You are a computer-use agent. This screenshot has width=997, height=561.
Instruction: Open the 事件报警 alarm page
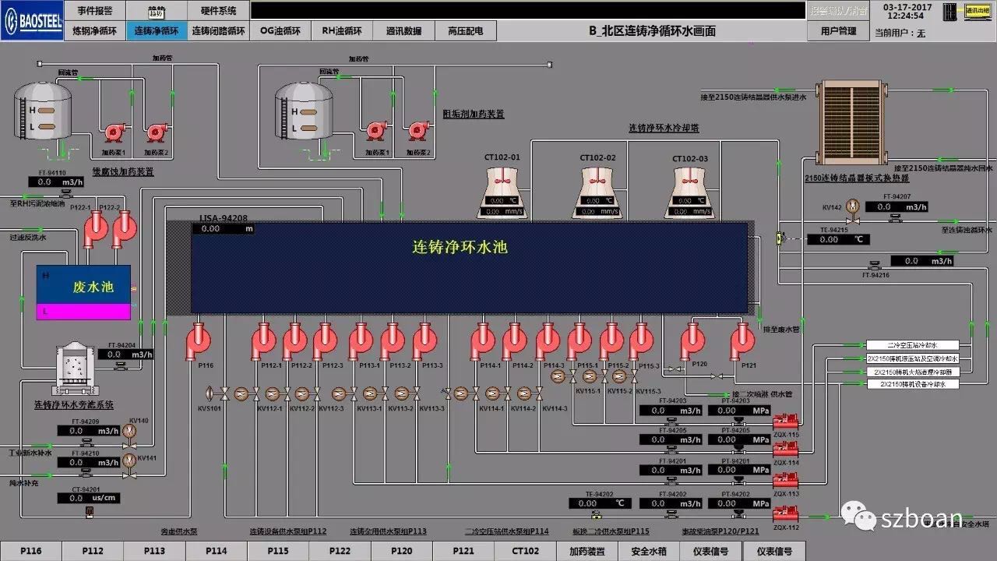(x=95, y=11)
